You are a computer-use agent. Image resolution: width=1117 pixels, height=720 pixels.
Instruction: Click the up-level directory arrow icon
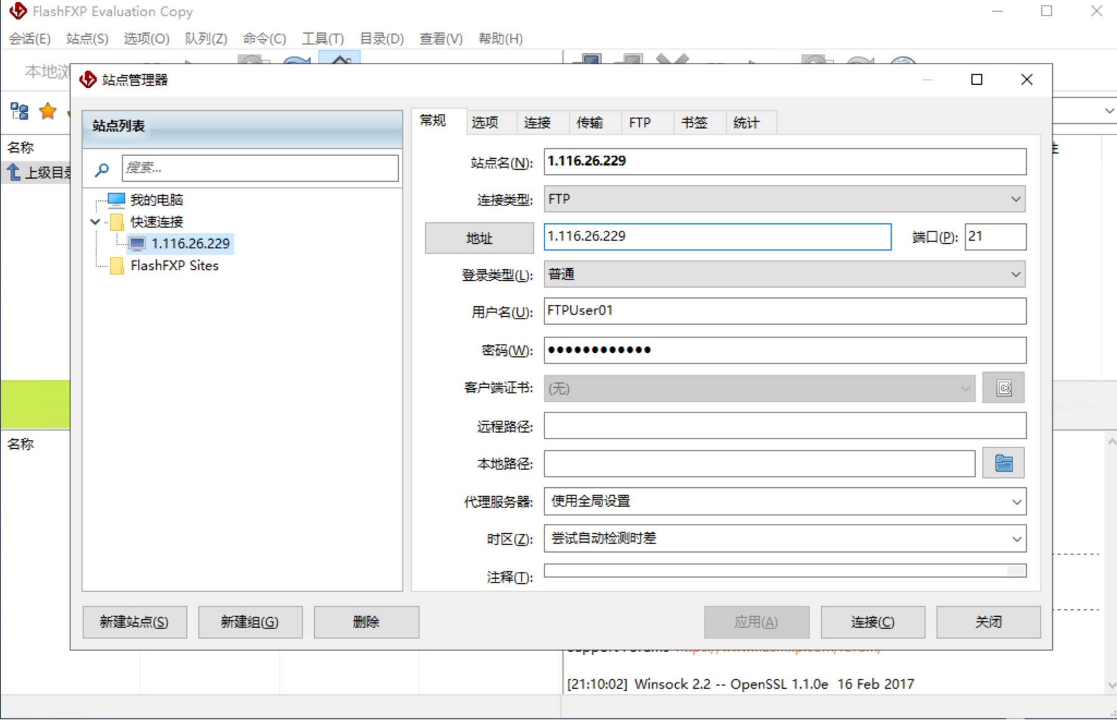14,172
